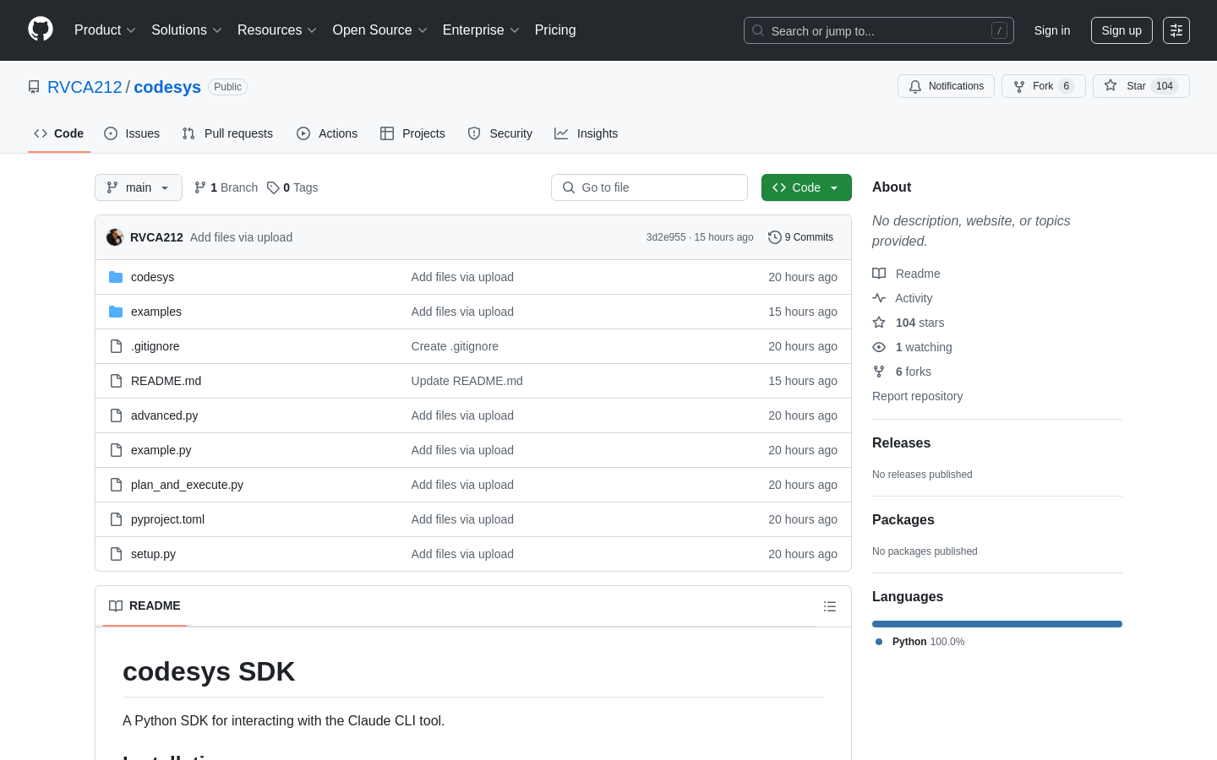Image resolution: width=1217 pixels, height=760 pixels.
Task: Expand the Open Source menu
Action: [380, 30]
